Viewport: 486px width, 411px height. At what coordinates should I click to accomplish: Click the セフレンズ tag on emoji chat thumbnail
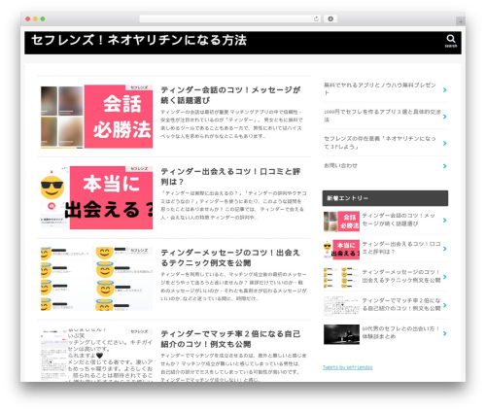click(139, 250)
